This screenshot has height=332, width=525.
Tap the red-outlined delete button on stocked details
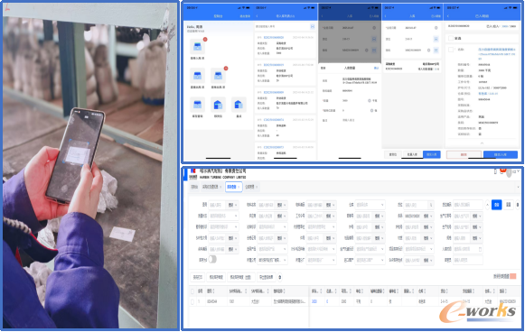(464, 154)
